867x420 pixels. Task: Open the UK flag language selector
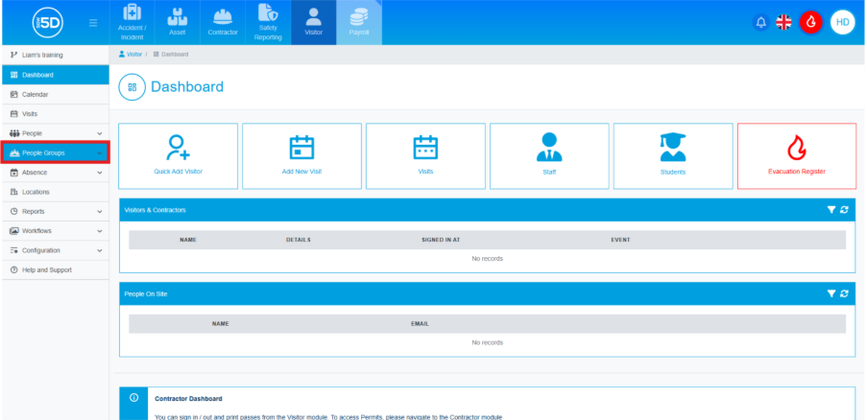783,22
